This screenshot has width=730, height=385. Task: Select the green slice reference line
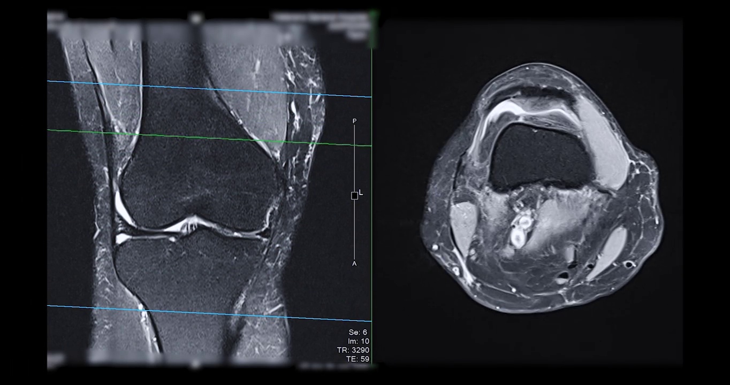point(209,138)
